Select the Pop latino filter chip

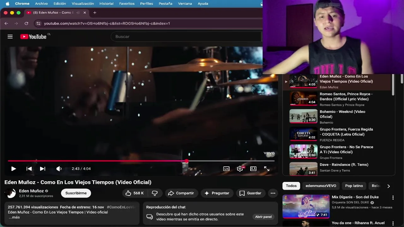(354, 186)
